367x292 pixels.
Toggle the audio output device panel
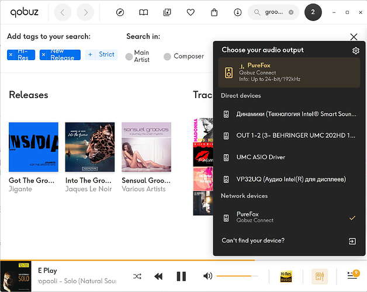click(x=319, y=276)
